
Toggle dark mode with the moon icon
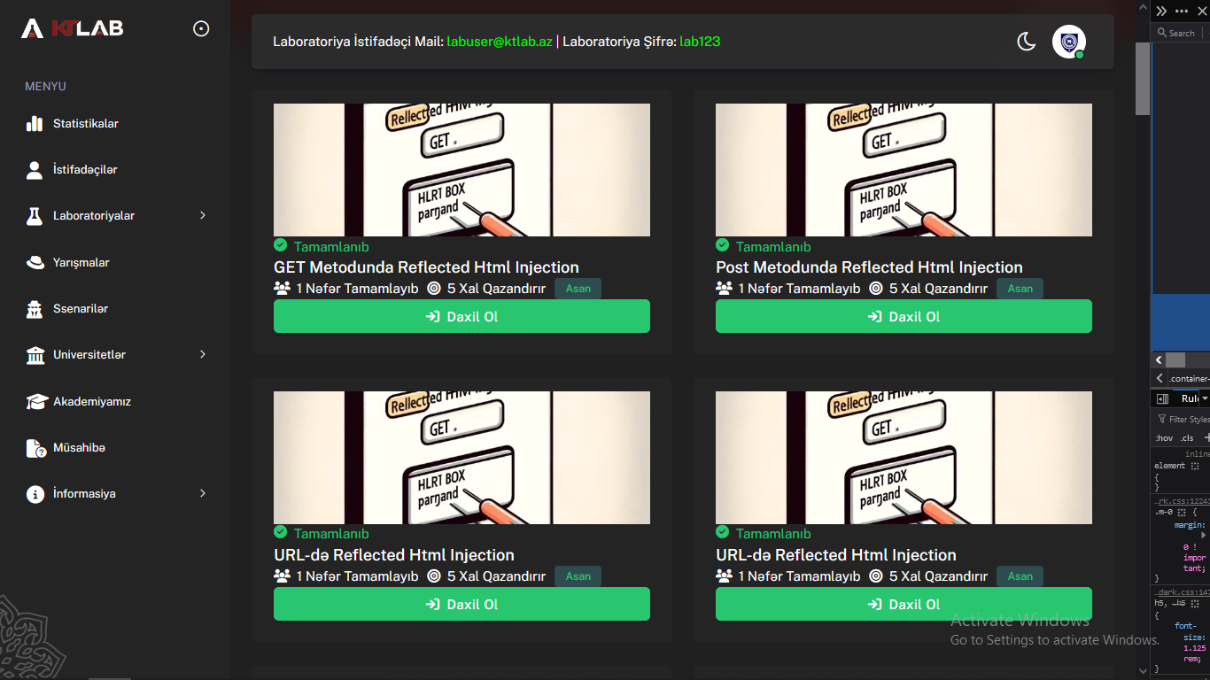pos(1026,42)
